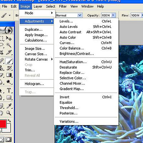The image size is (143, 143).
Task: Open the Edit menu
Action: click(x=14, y=6)
